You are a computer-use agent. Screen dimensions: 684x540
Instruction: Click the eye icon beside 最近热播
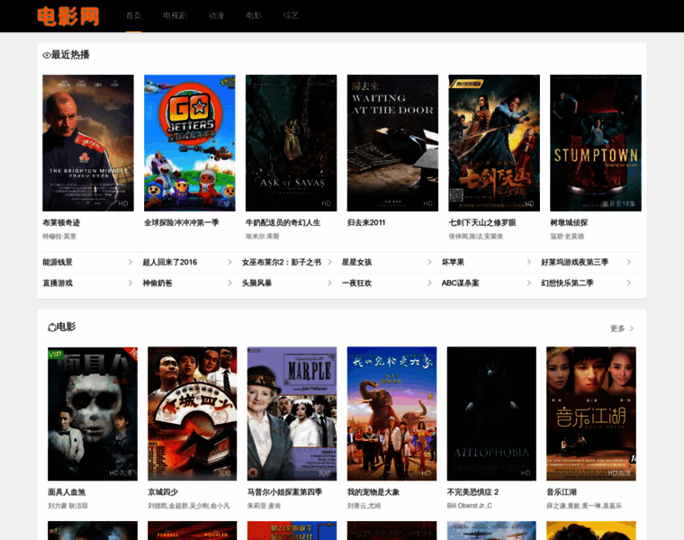pyautogui.click(x=47, y=56)
